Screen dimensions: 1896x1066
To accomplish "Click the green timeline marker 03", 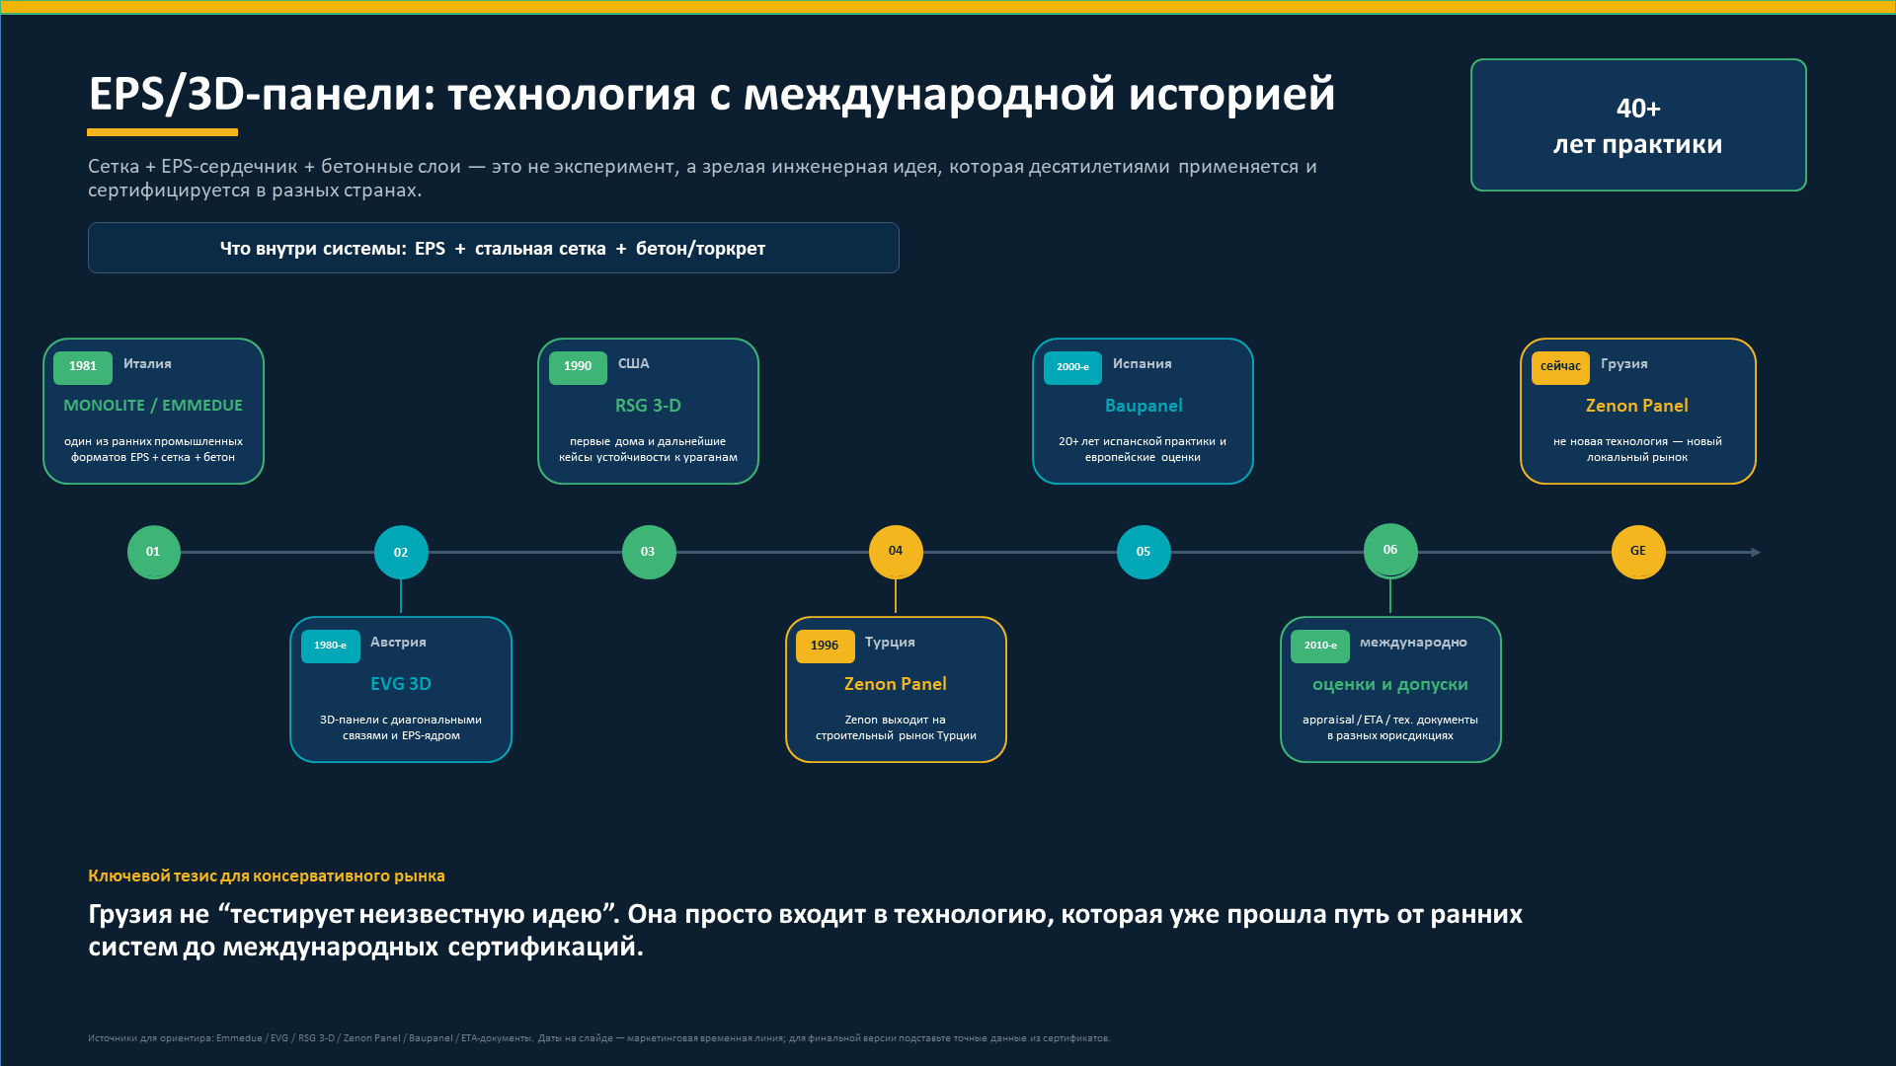I will 649,552.
